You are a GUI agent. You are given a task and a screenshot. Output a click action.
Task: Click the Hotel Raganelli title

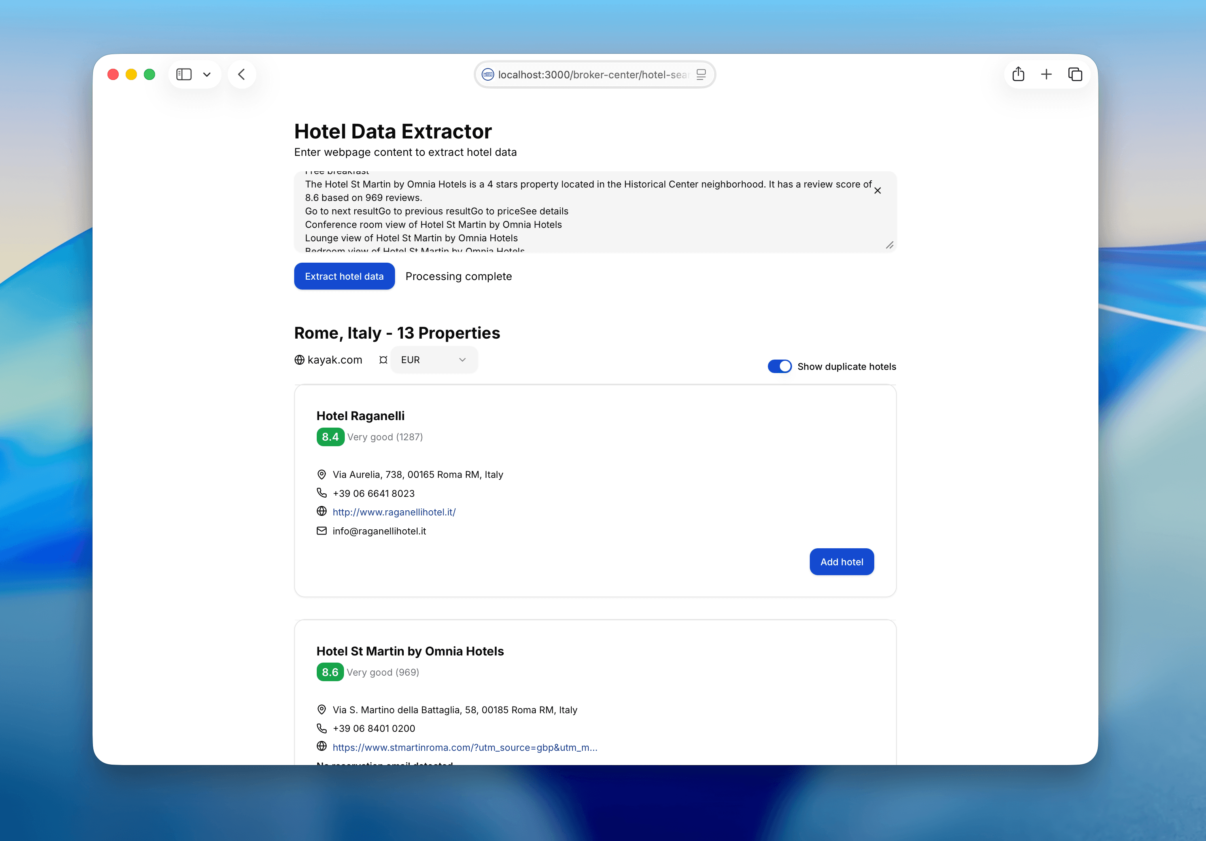point(360,416)
